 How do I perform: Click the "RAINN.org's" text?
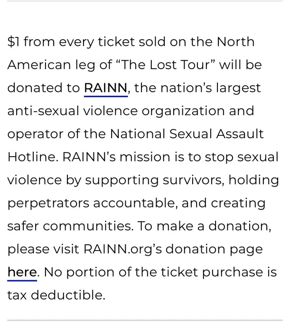[123, 249]
